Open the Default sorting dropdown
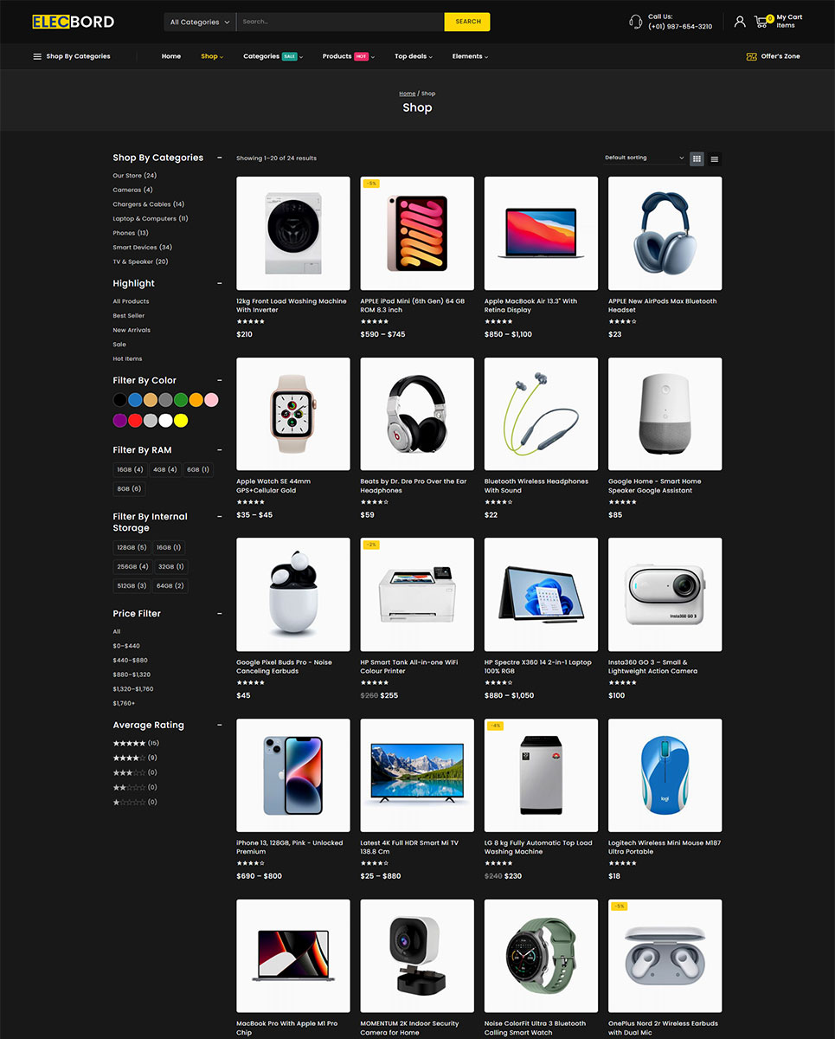 coord(645,158)
